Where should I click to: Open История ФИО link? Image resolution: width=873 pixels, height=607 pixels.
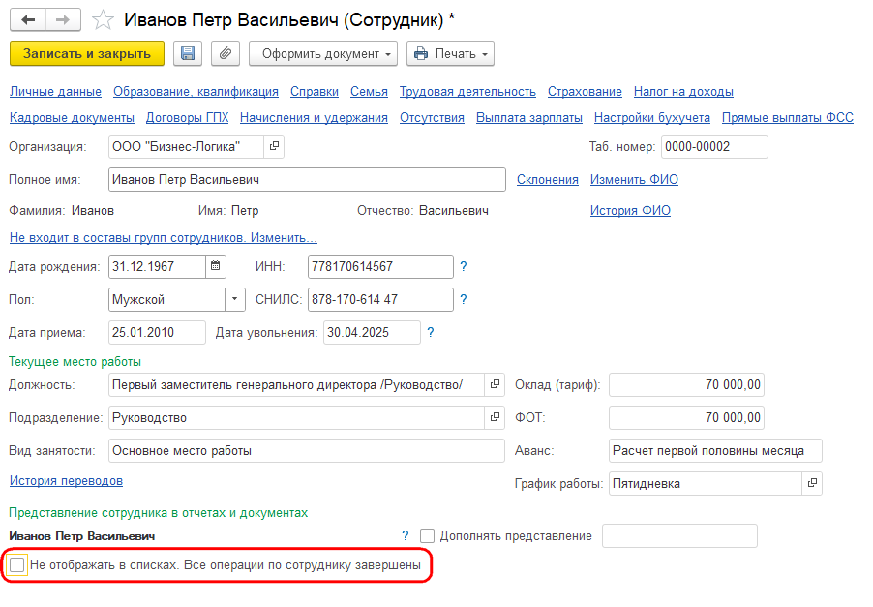pos(630,211)
